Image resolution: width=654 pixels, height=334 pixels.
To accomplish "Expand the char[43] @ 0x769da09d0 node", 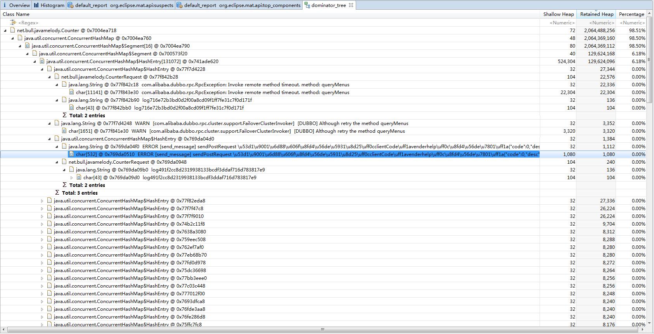I will (x=72, y=177).
